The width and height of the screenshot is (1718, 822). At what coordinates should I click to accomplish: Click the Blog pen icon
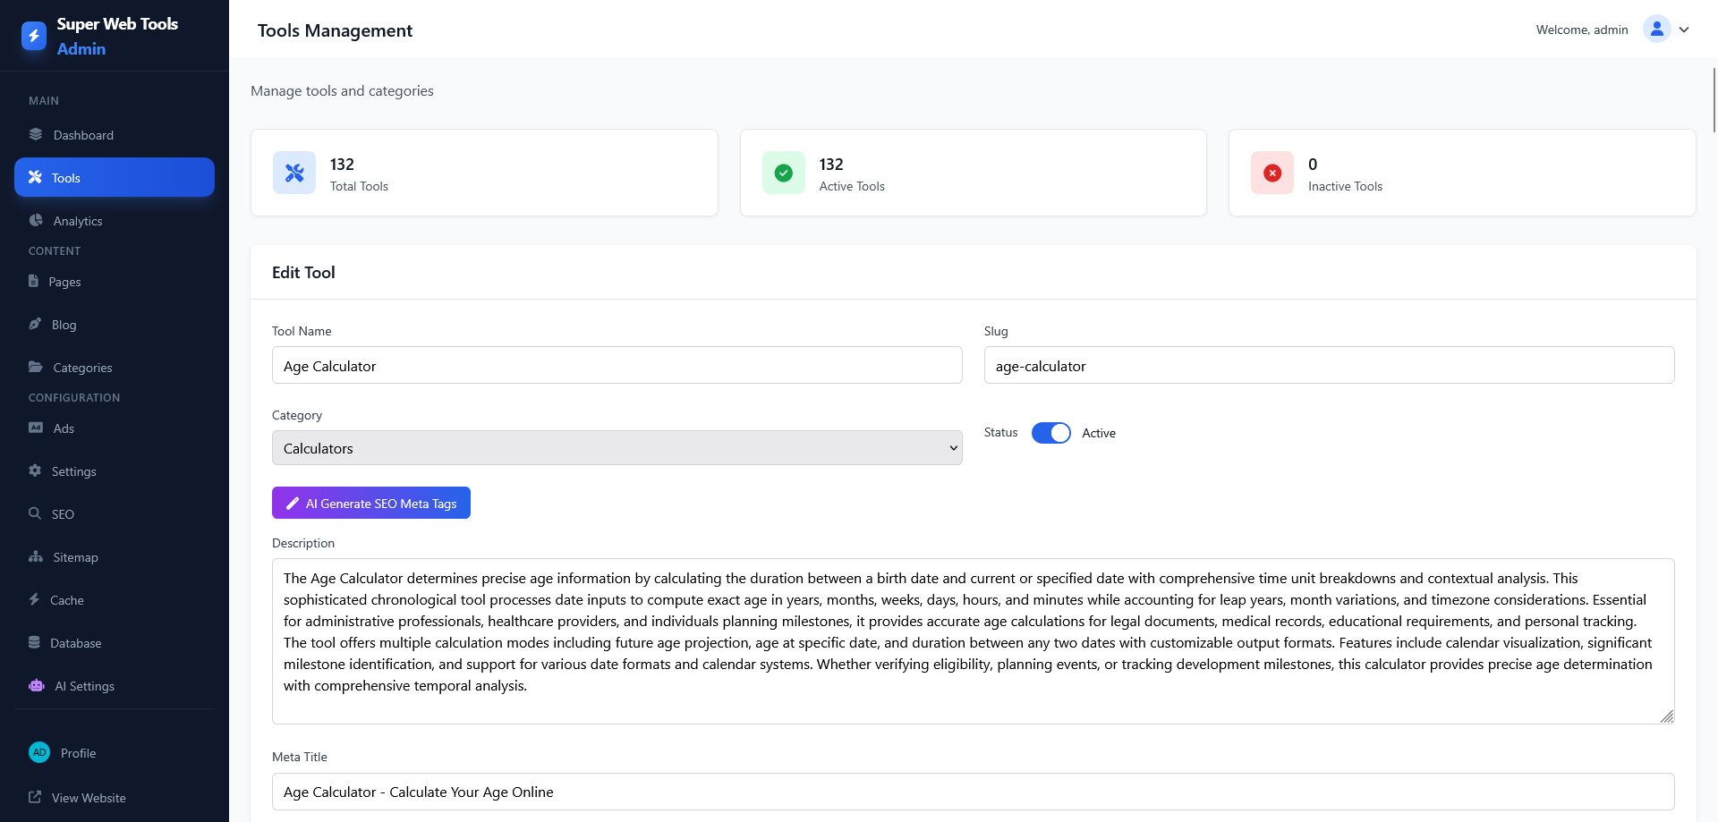tap(35, 325)
